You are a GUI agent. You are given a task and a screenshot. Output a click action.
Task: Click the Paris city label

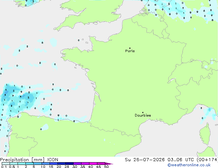[x=130, y=51]
